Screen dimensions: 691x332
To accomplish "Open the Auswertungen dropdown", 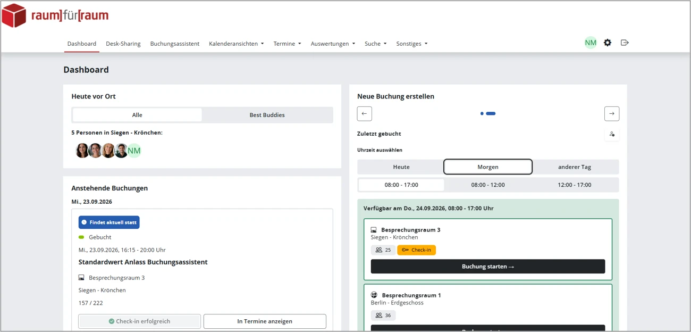I will point(333,44).
